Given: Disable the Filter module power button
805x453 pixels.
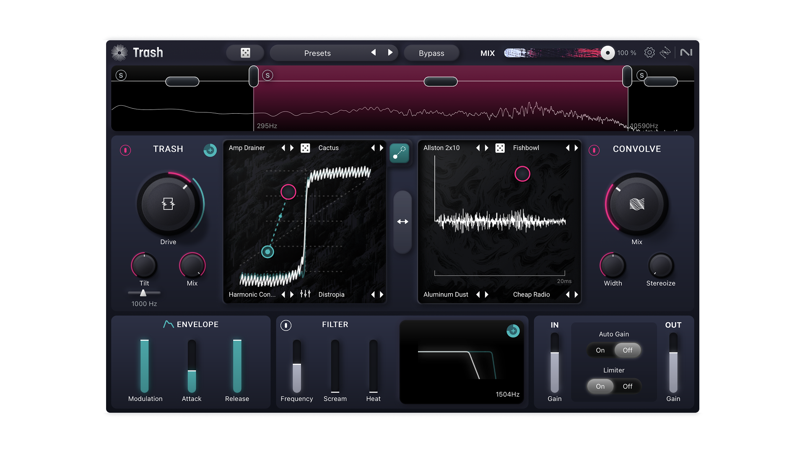Looking at the screenshot, I should (x=286, y=325).
